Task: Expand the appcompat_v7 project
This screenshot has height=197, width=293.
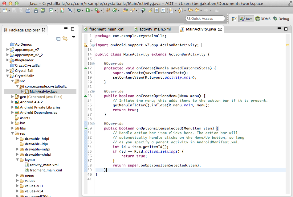Action: point(8,50)
